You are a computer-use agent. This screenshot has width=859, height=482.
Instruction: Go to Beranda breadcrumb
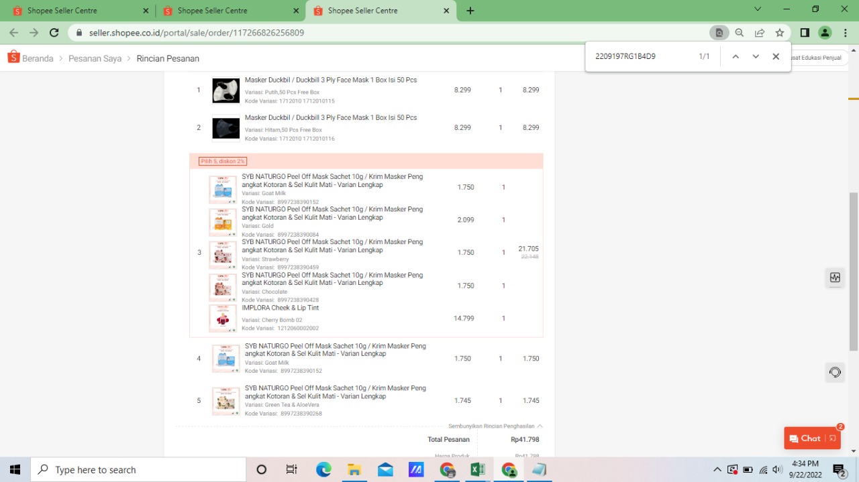pyautogui.click(x=38, y=58)
